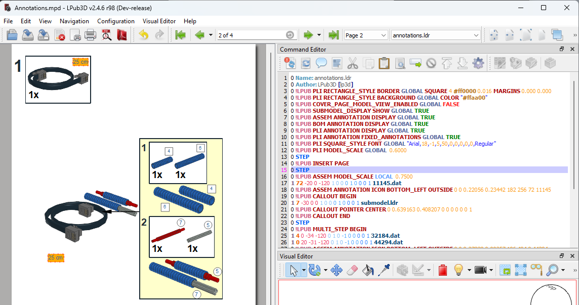This screenshot has width=579, height=305.
Task: Open the Navigation menu
Action: 74,21
